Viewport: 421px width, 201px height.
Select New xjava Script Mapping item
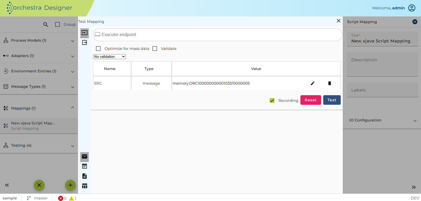click(39, 126)
